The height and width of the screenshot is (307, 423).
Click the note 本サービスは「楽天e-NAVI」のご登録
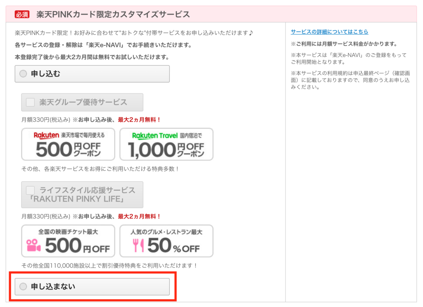coord(349,59)
